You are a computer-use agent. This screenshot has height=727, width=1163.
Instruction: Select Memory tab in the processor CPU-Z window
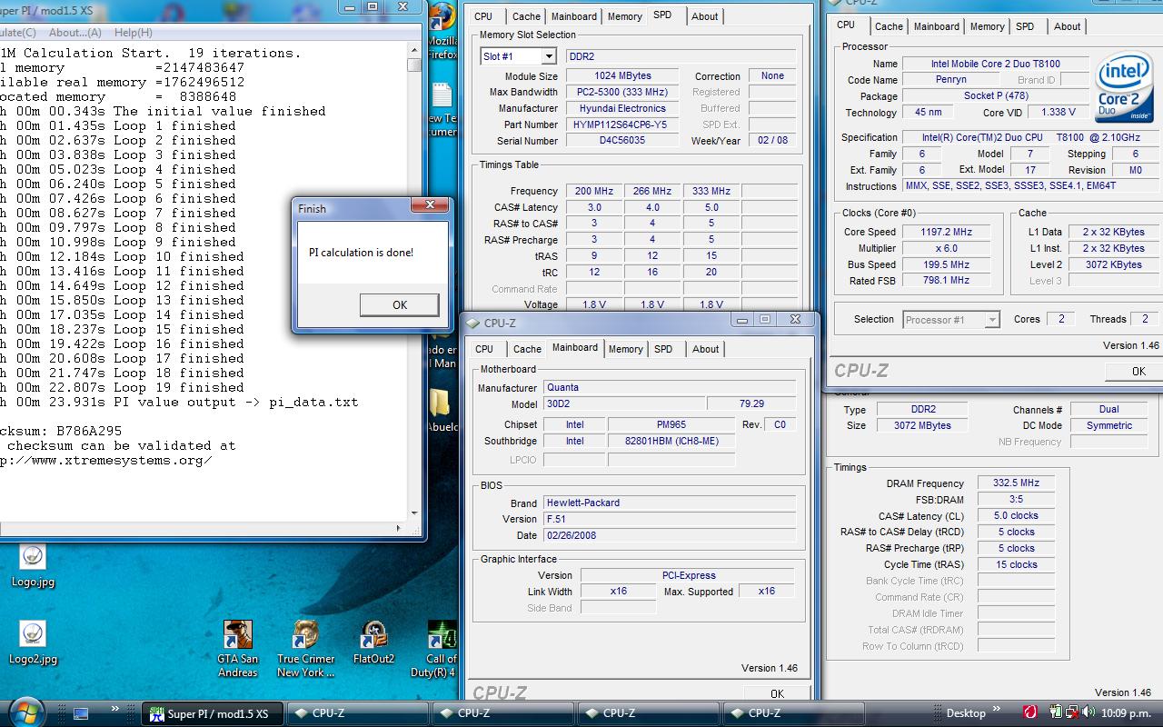point(988,26)
